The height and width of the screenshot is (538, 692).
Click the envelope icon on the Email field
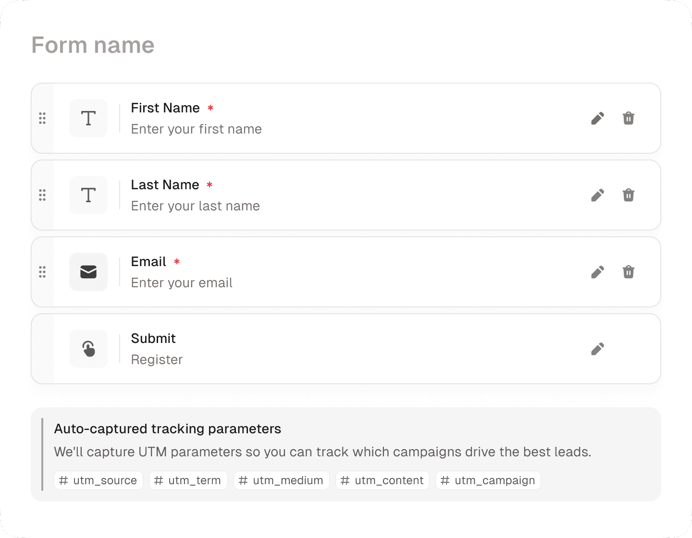click(88, 272)
